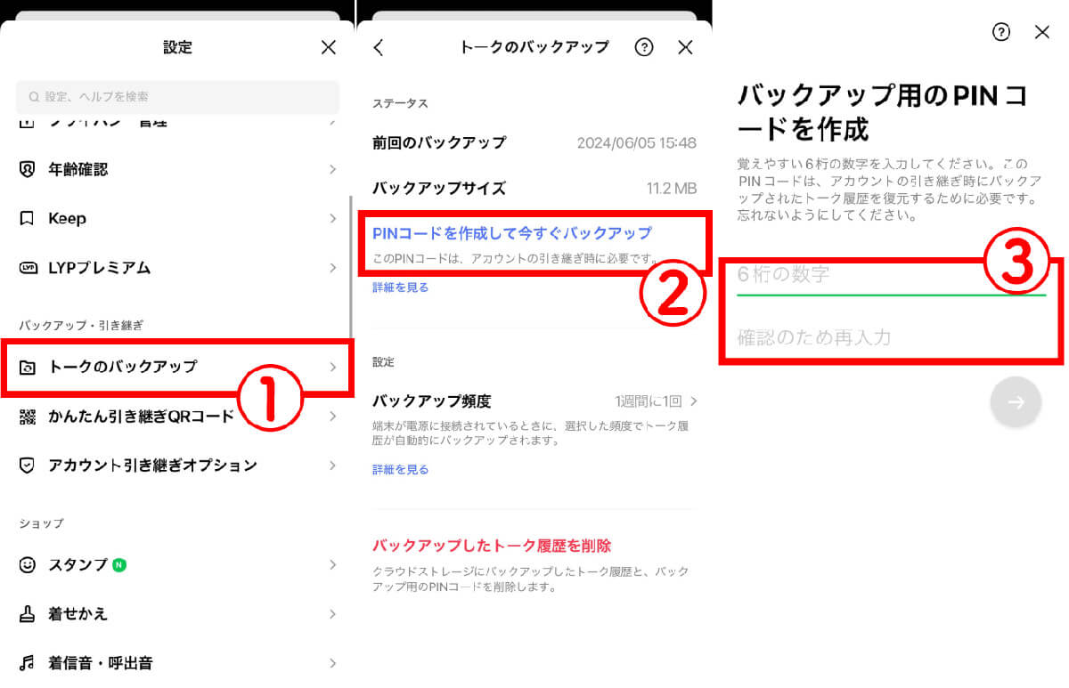Go back from トークのバックアップ screen

(x=379, y=47)
